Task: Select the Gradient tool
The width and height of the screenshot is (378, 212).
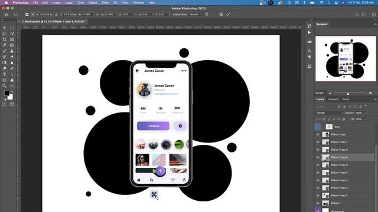Action: point(4,63)
